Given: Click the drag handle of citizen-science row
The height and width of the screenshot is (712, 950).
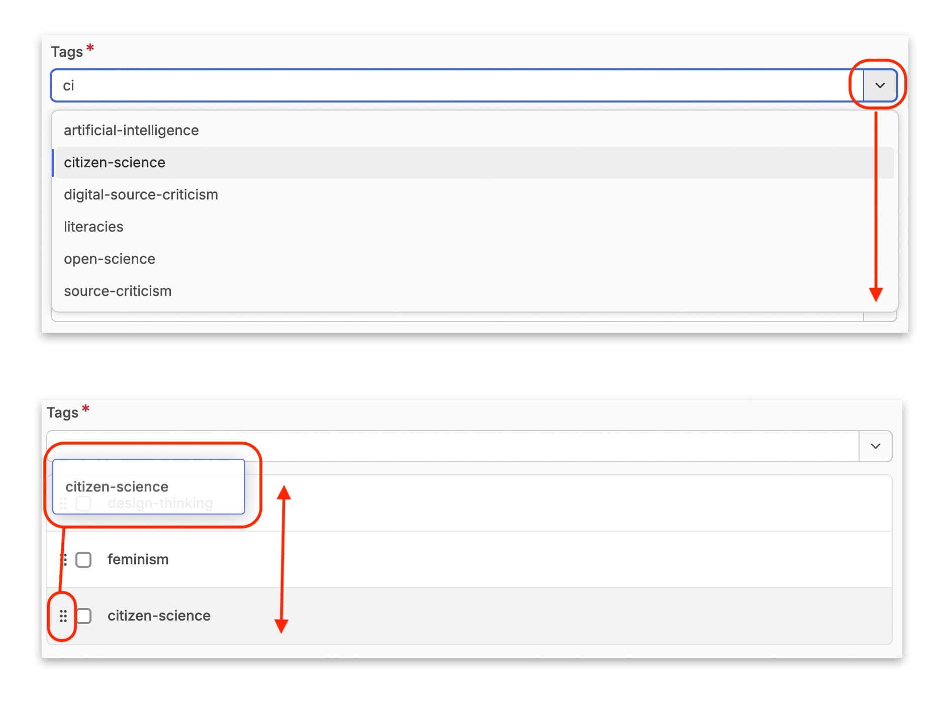Looking at the screenshot, I should [x=63, y=616].
